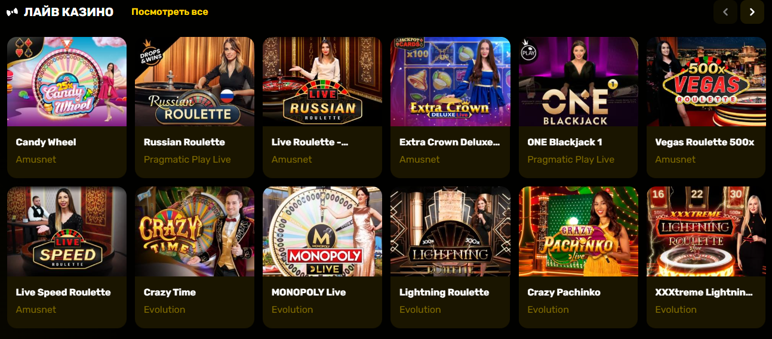Image resolution: width=772 pixels, height=339 pixels.
Task: Open the 'Посмотреть все' link
Action: (x=170, y=12)
